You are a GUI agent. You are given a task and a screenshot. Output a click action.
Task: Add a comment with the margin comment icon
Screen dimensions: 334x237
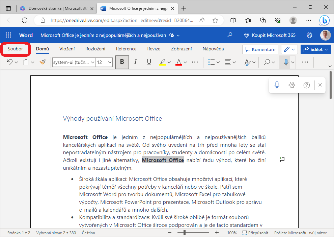(x=282, y=159)
